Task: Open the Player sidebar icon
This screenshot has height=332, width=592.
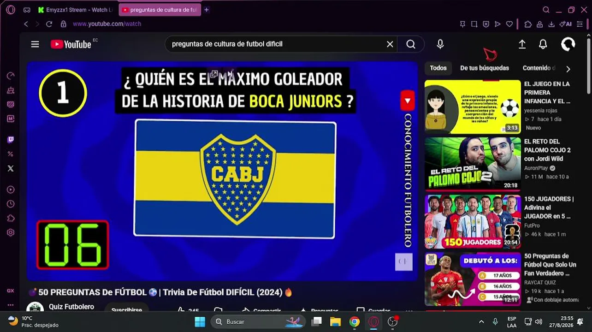Action: click(x=11, y=190)
